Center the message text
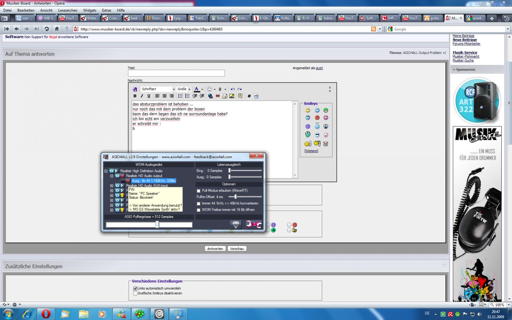 point(164,96)
